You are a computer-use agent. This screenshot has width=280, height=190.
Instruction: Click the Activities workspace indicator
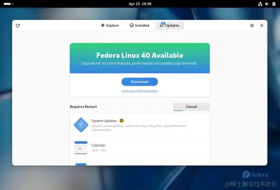9,4
